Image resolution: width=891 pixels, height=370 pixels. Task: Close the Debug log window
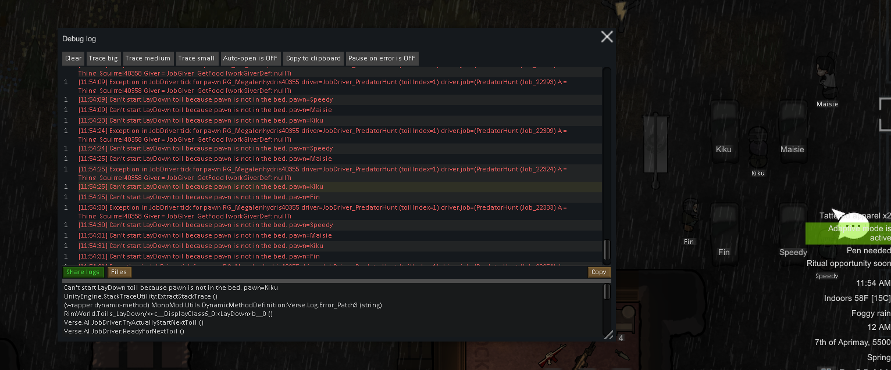pyautogui.click(x=607, y=37)
